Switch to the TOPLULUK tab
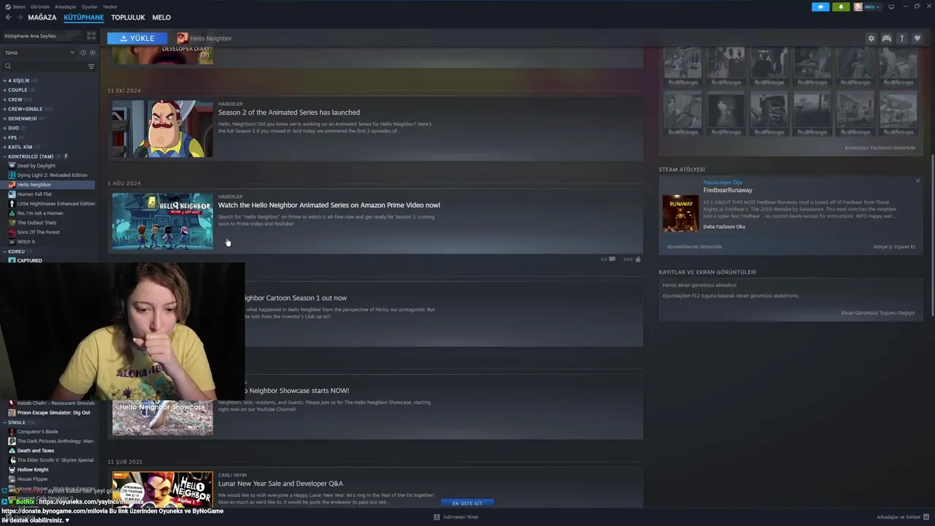The image size is (935, 526). (128, 18)
